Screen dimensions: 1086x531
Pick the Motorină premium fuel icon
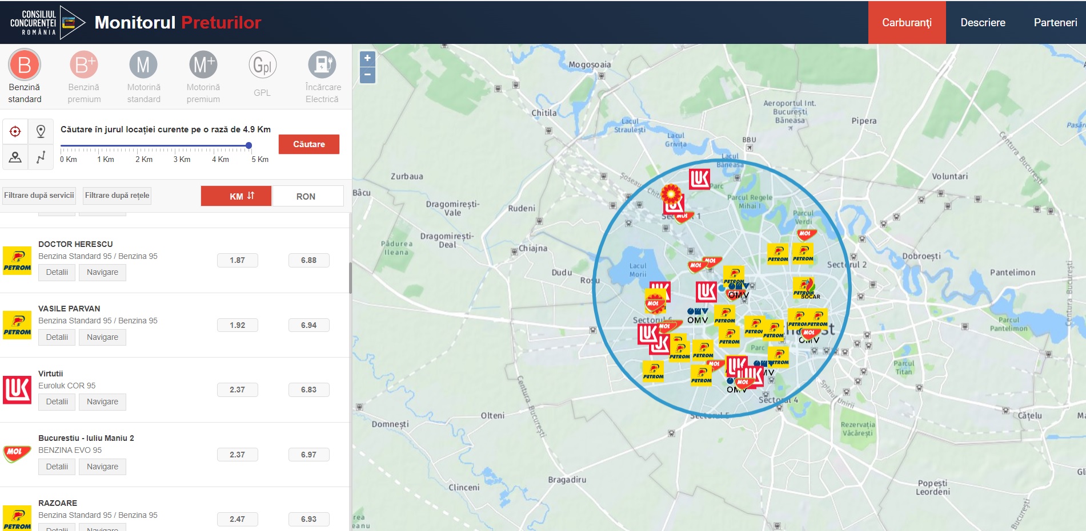[x=203, y=65]
